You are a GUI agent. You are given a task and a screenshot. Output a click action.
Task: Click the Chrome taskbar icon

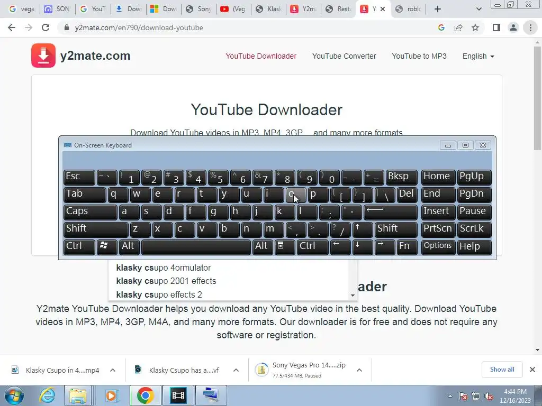pos(145,395)
